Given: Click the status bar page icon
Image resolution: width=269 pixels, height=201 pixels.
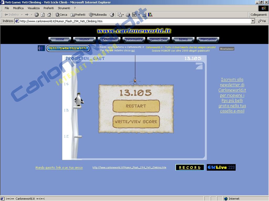Looking at the screenshot, I should coord(2,199).
